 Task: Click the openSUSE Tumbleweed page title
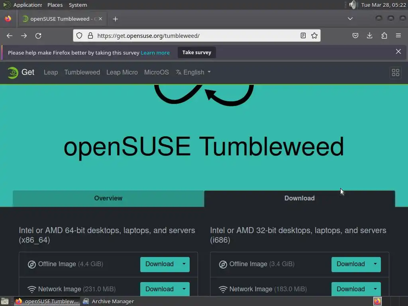204,147
